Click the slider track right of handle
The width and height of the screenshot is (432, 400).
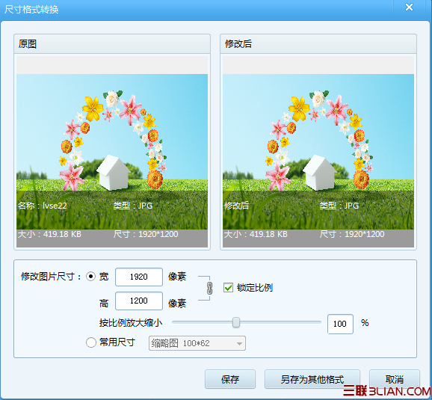[280, 322]
